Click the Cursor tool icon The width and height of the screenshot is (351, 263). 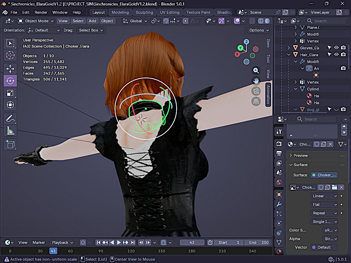(x=10, y=55)
